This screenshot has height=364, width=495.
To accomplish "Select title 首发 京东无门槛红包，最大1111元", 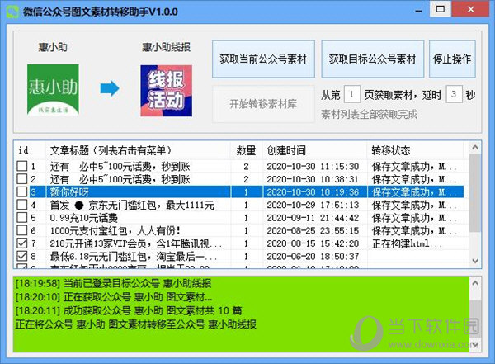I will (132, 205).
